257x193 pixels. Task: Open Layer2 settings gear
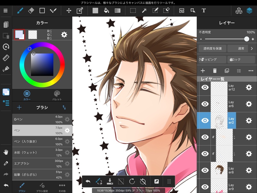pos(249,120)
